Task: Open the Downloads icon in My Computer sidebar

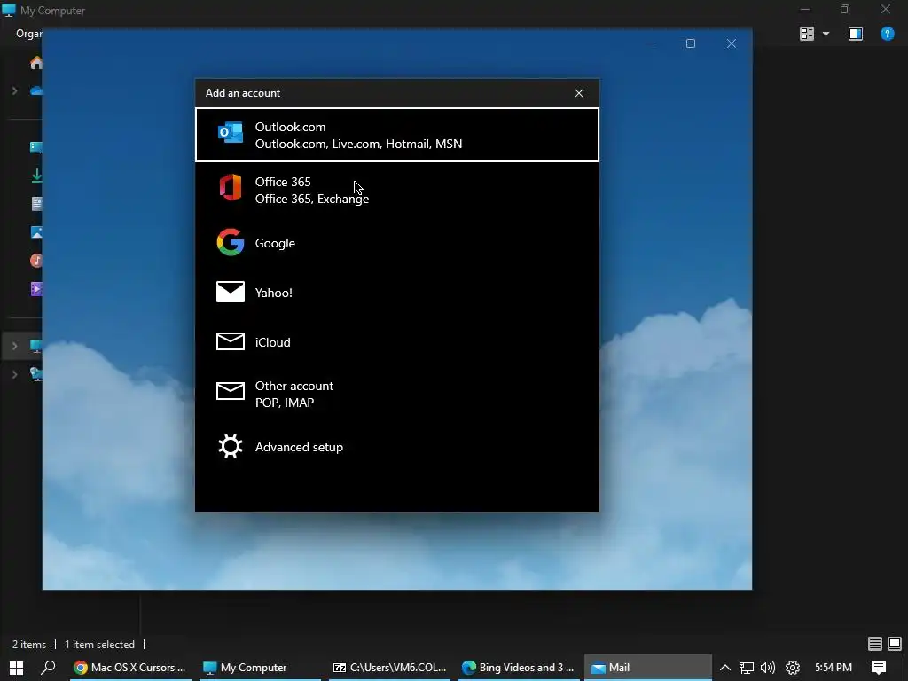Action: [x=36, y=176]
